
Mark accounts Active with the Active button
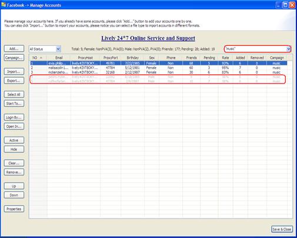tap(14, 140)
